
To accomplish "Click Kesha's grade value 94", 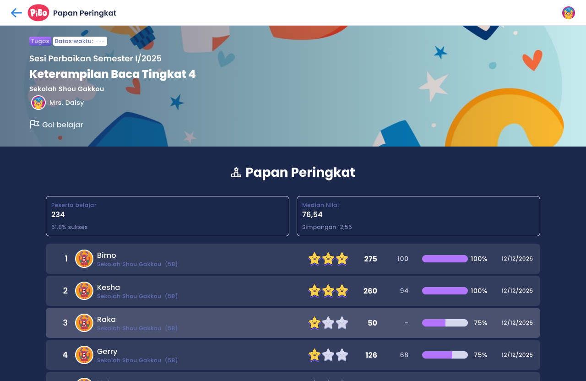I will click(404, 291).
